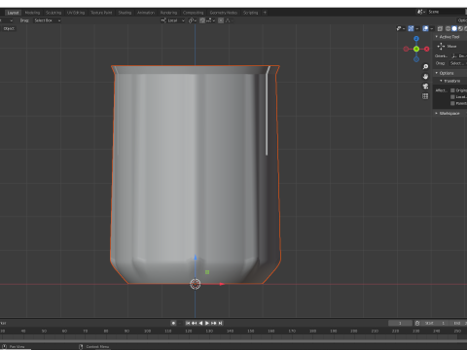
Task: Click the pan view hand icon
Action: (425, 77)
